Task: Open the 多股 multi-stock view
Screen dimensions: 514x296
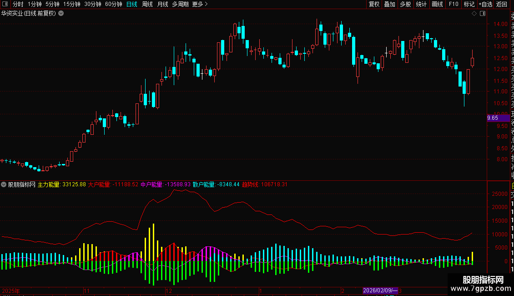Action: click(x=405, y=4)
